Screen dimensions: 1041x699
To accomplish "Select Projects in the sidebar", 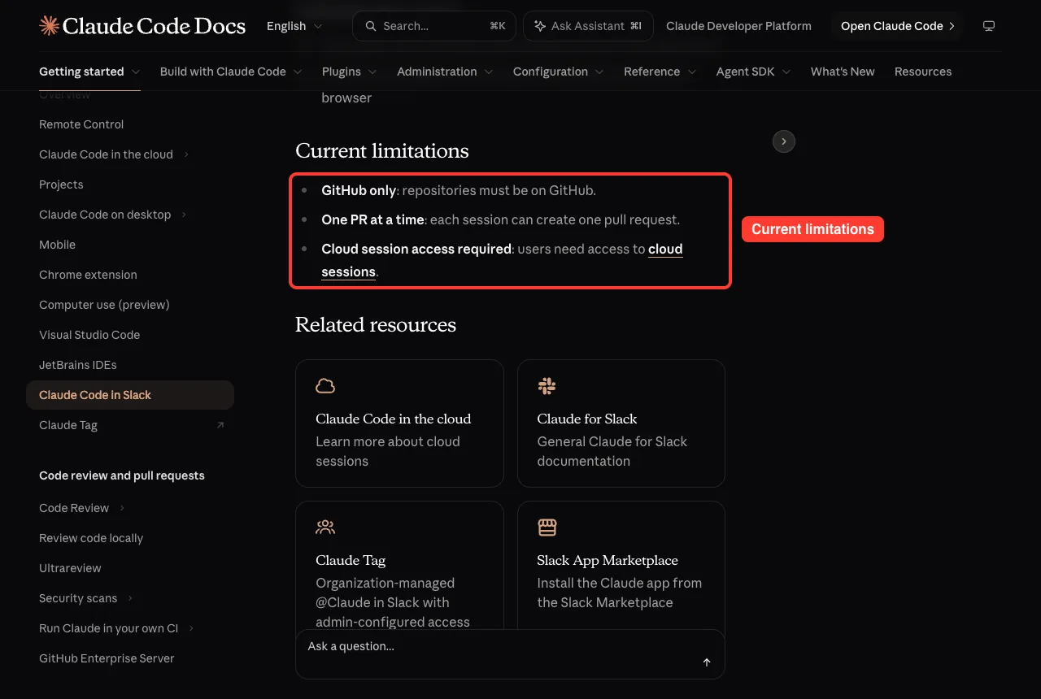I will [x=61, y=185].
